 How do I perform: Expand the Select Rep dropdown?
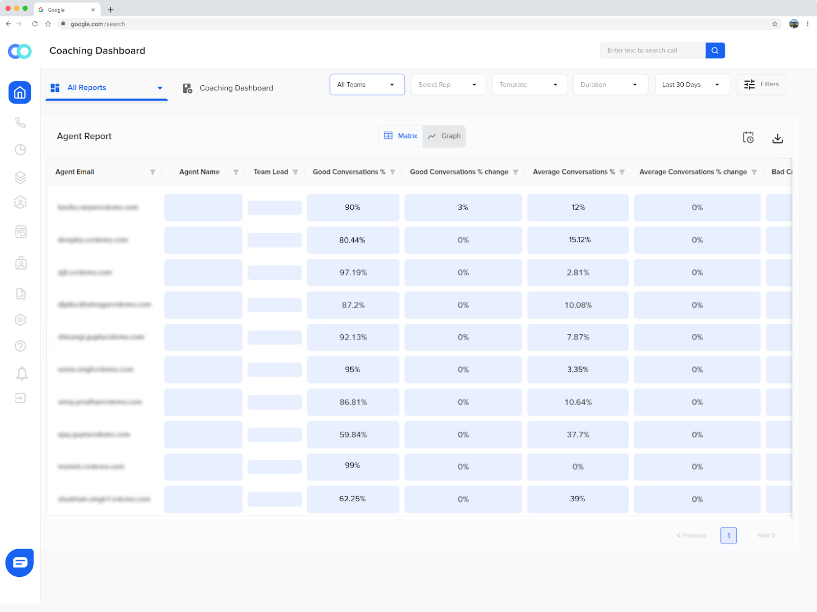click(x=447, y=84)
